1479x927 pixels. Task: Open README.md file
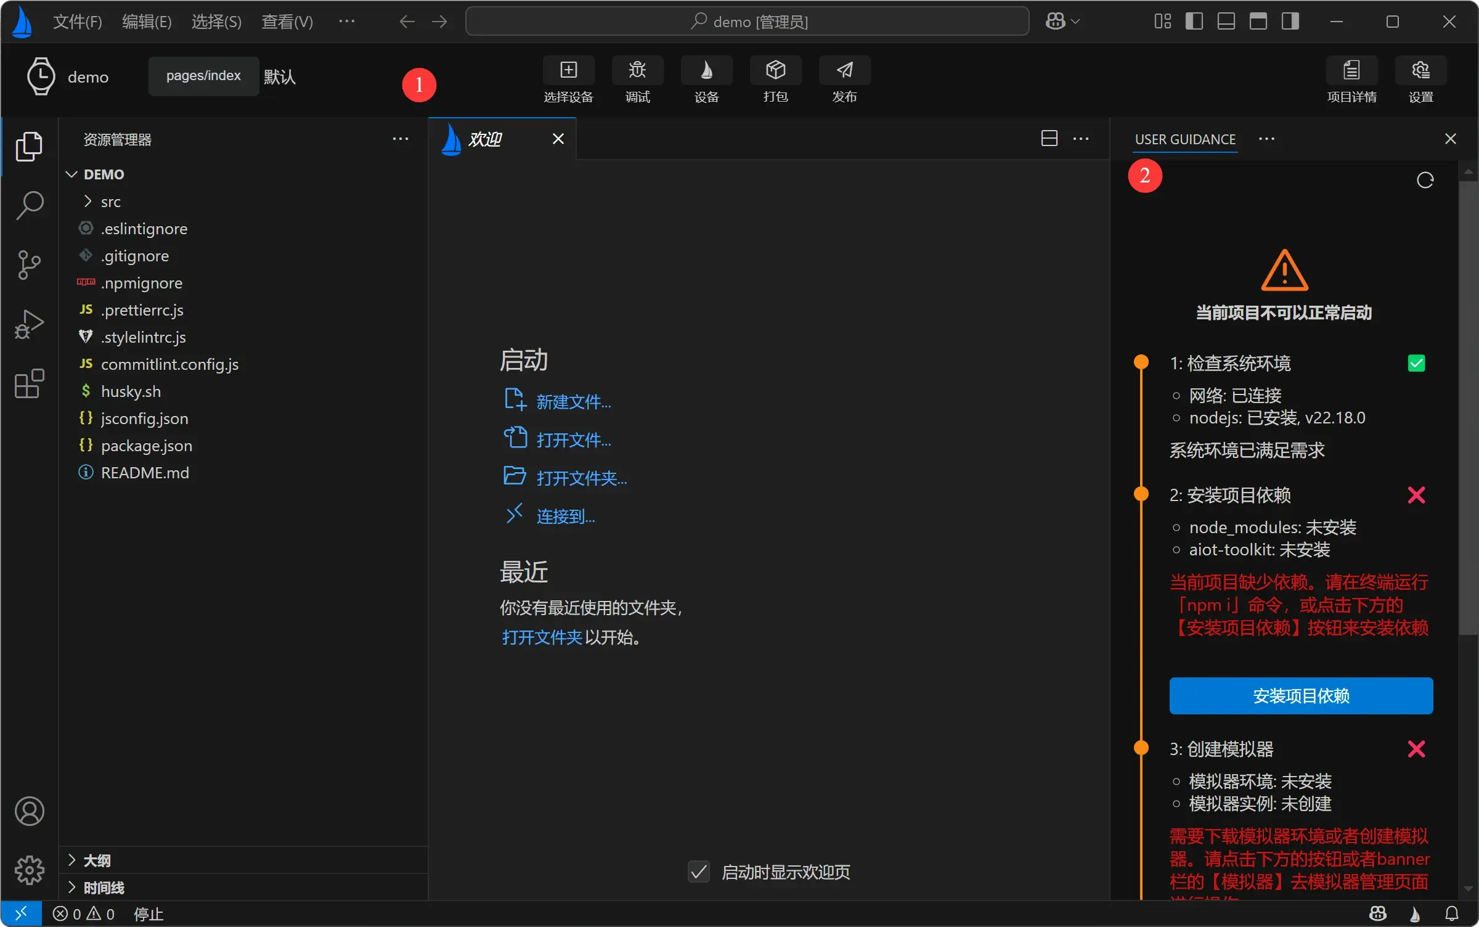(243, 473)
